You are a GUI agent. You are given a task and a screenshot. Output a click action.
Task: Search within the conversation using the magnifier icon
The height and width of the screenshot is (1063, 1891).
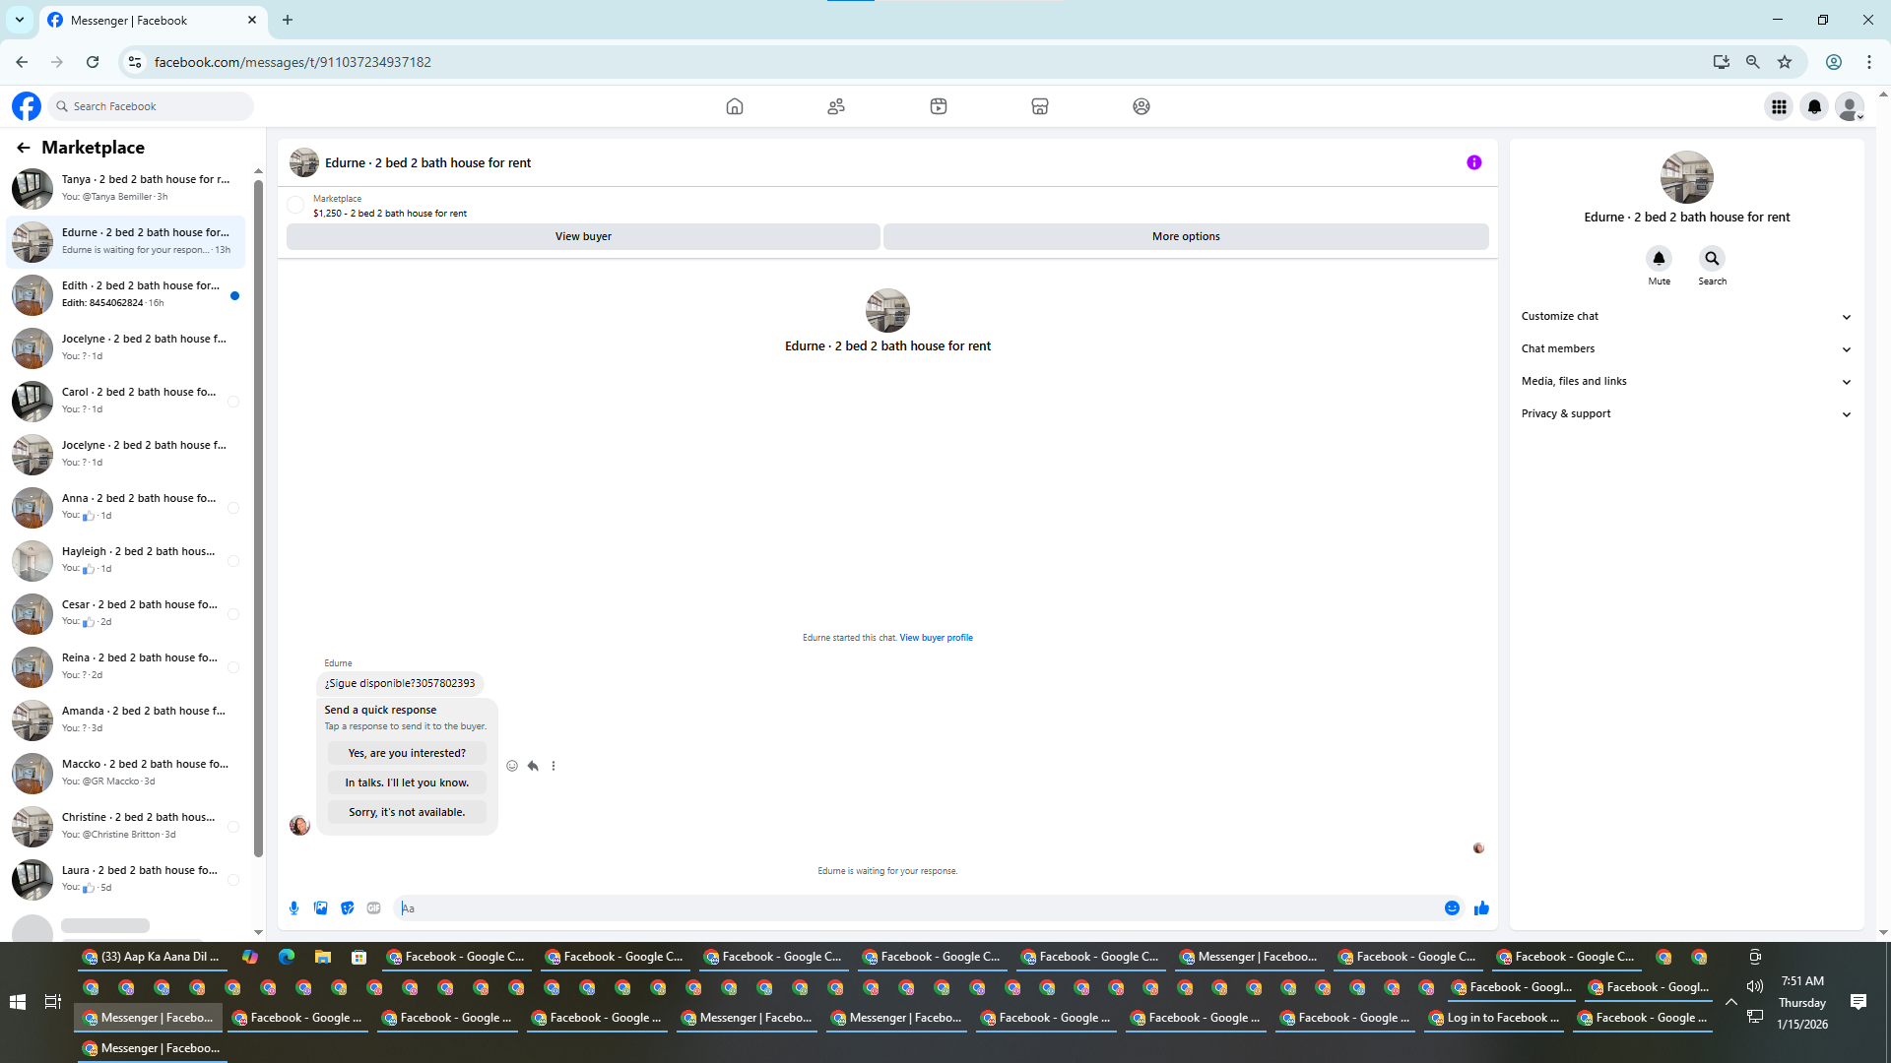(1712, 258)
